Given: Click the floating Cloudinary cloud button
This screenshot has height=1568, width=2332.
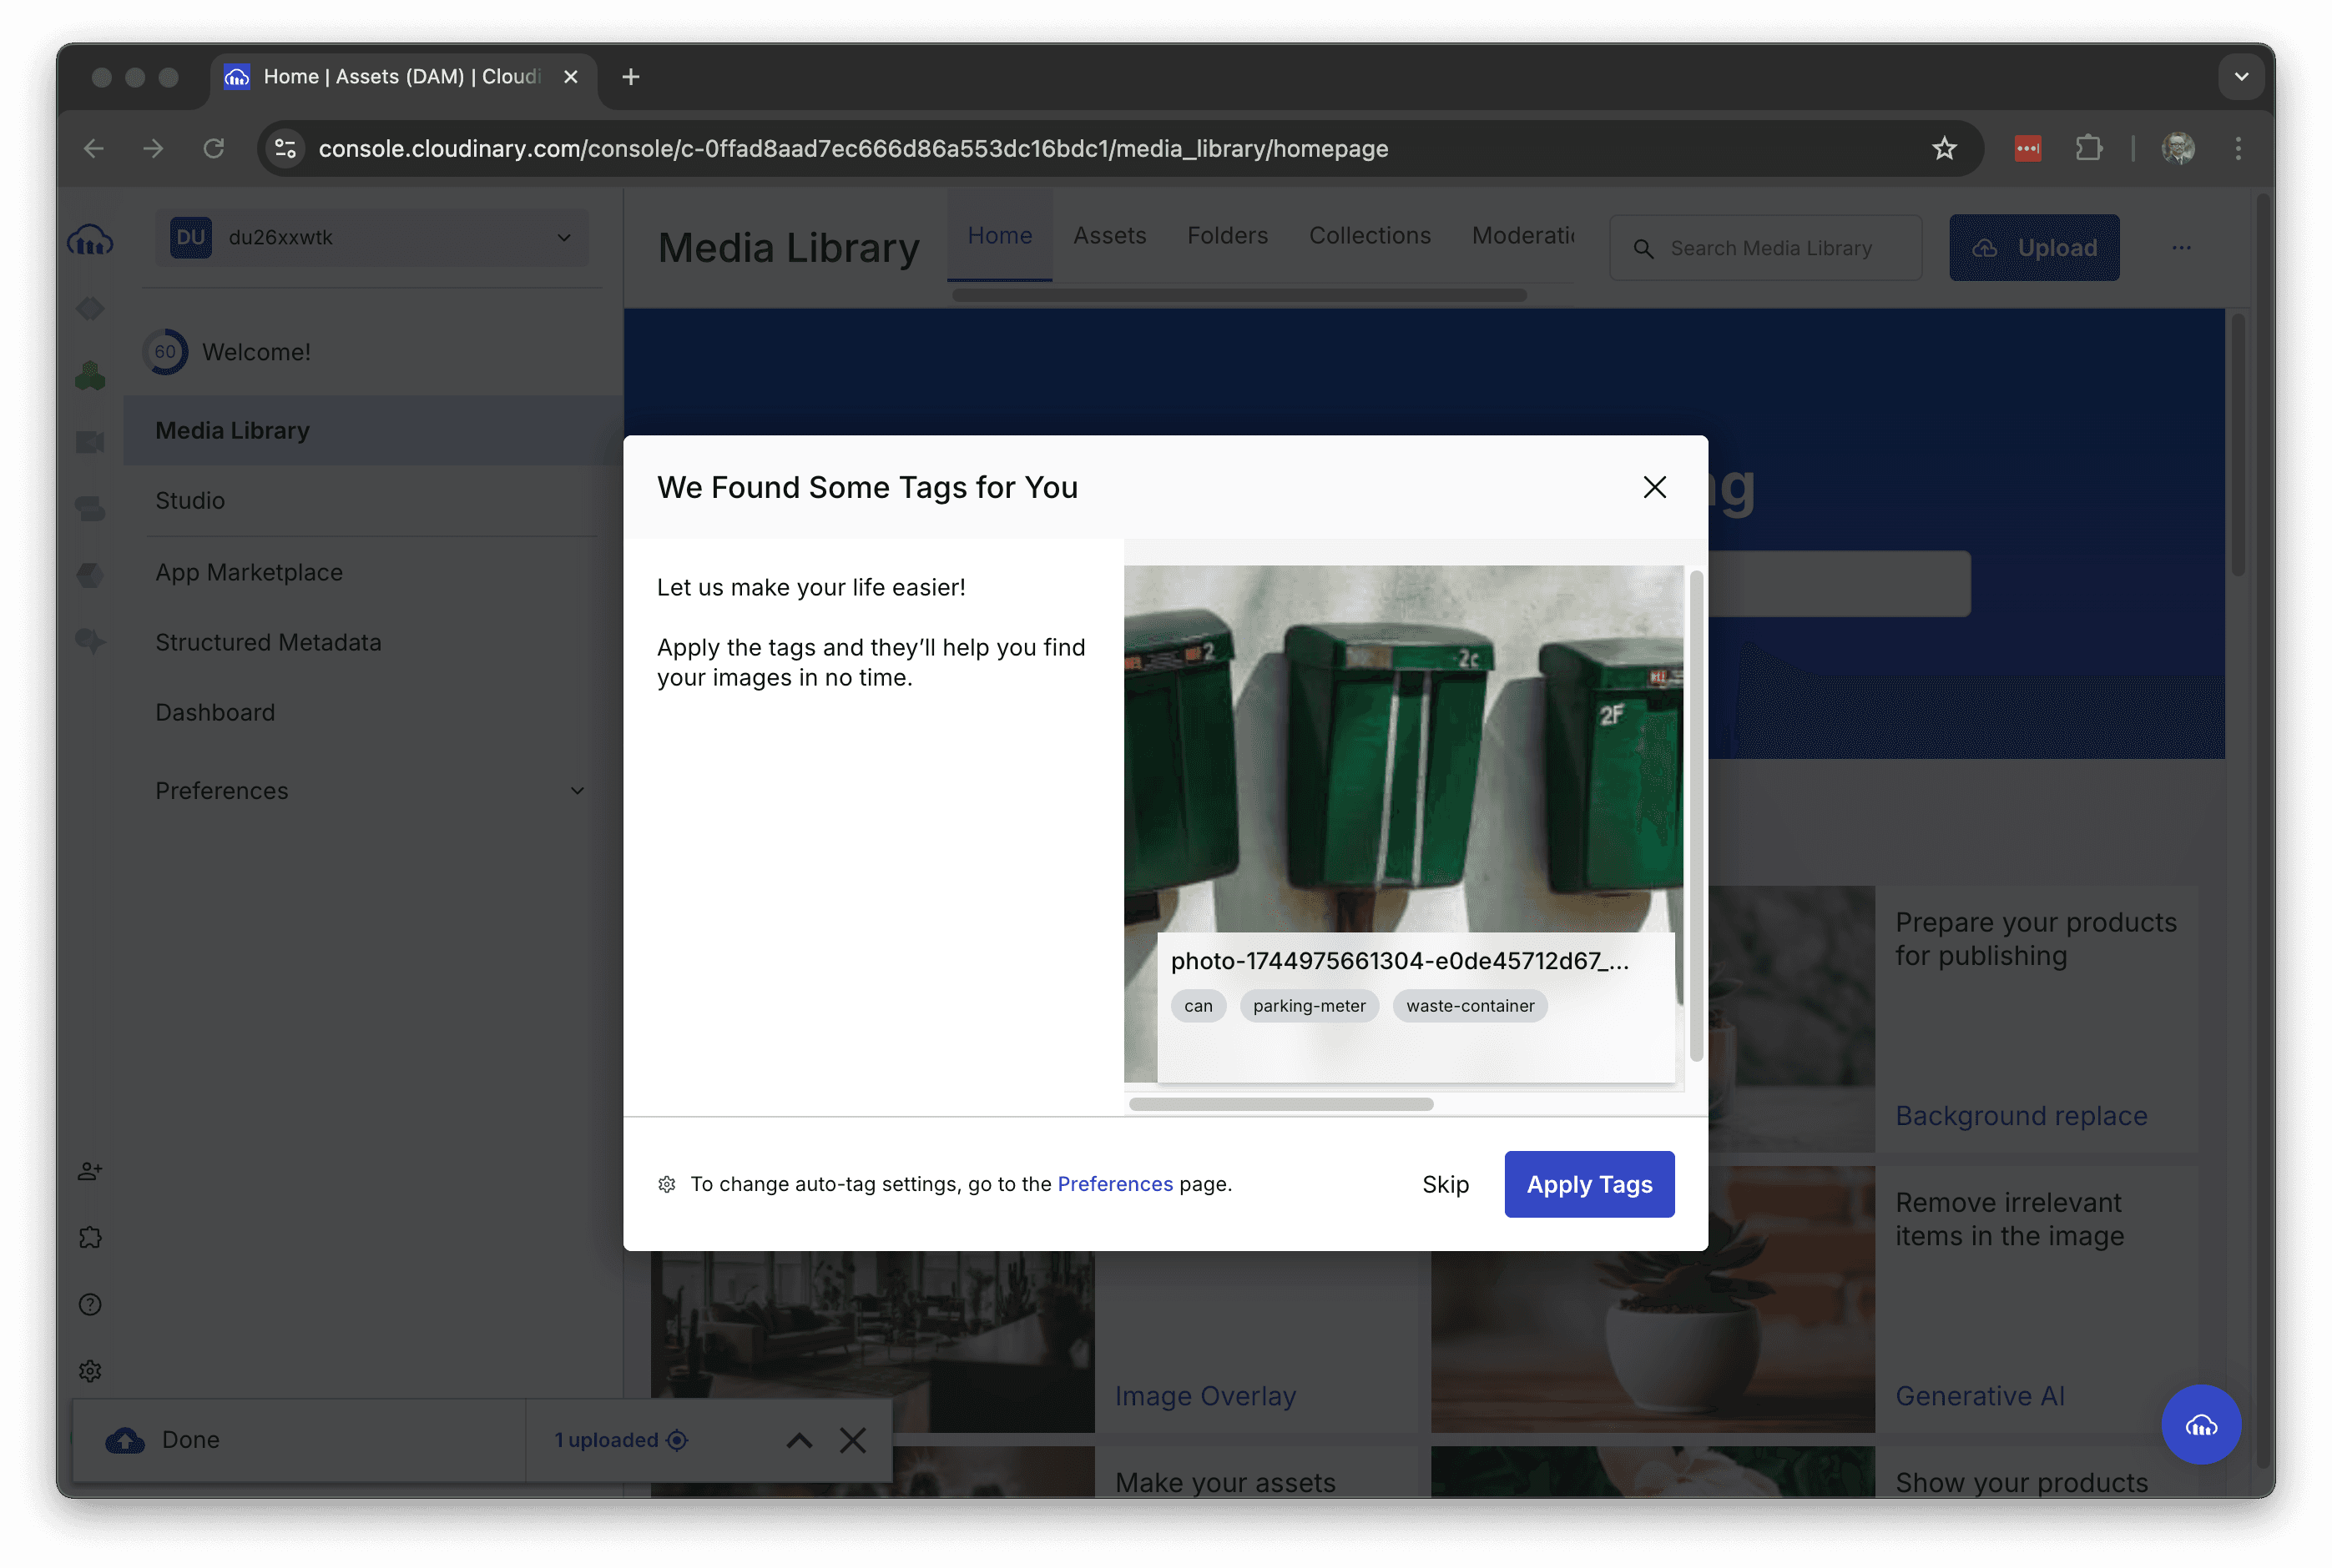Looking at the screenshot, I should (2200, 1425).
